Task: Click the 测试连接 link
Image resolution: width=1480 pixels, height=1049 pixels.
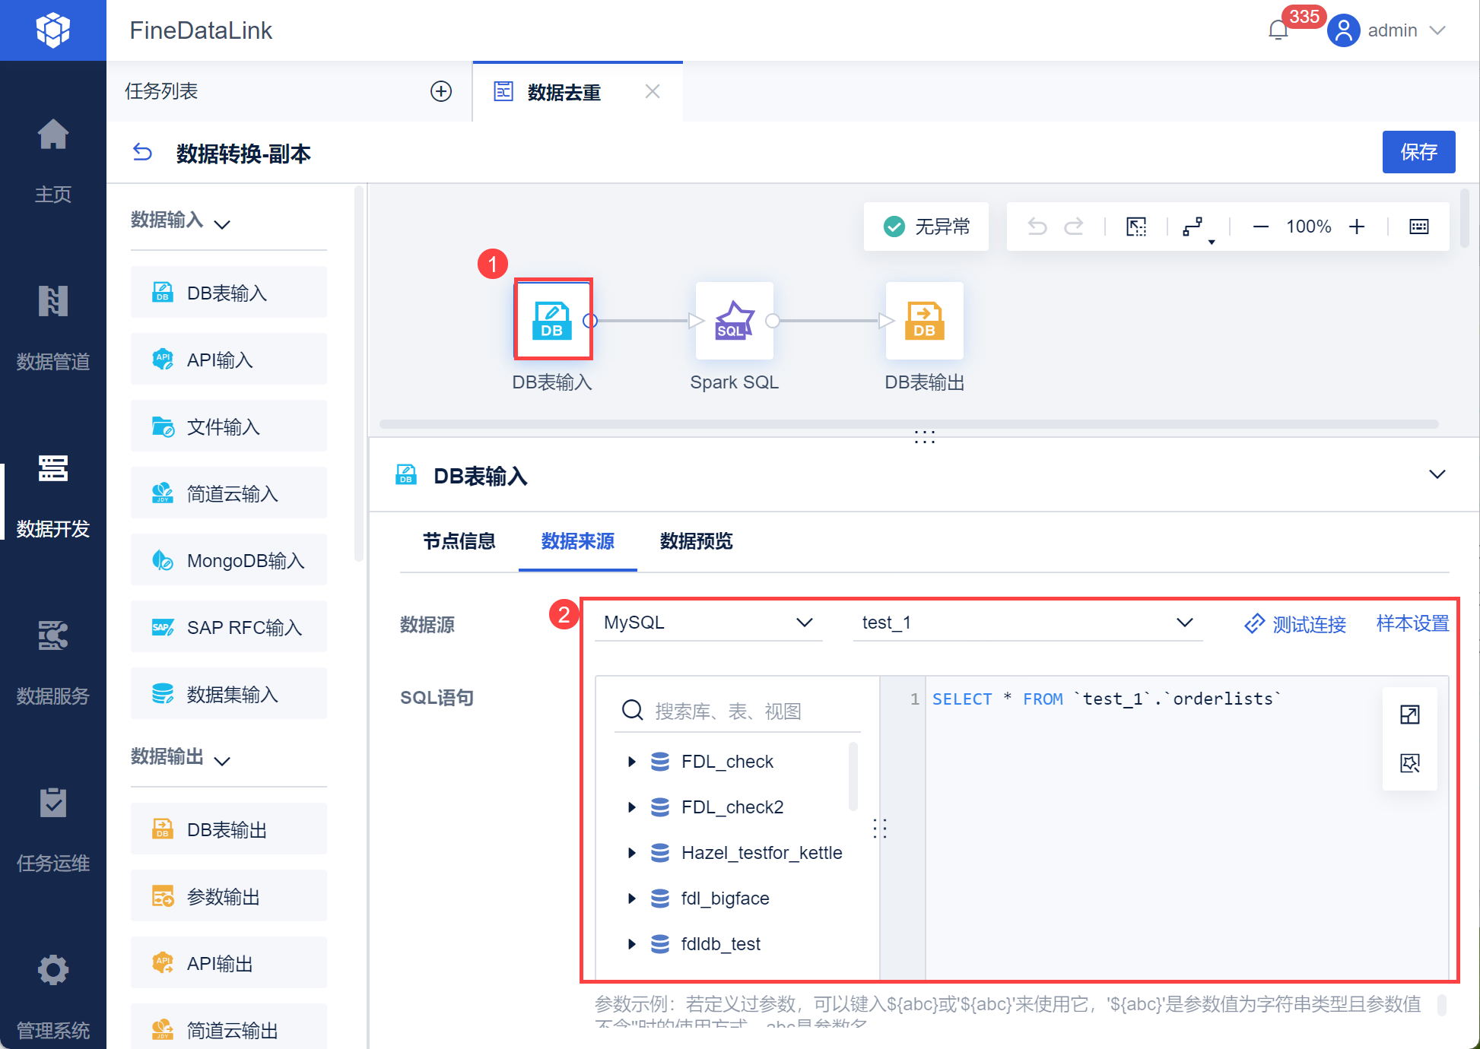Action: pyautogui.click(x=1295, y=624)
